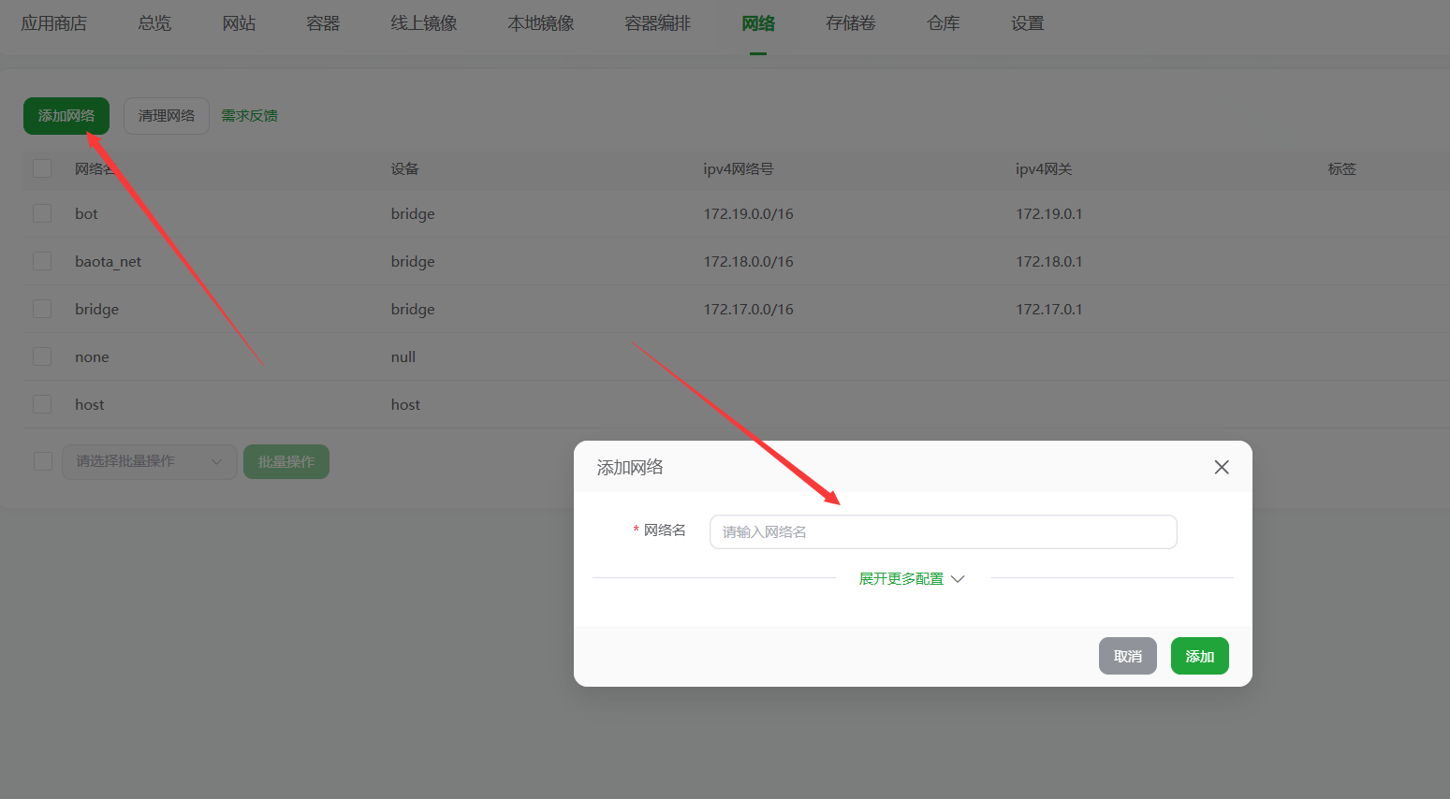This screenshot has width=1450, height=799.
Task: Switch to the 容器 tab
Action: click(323, 23)
